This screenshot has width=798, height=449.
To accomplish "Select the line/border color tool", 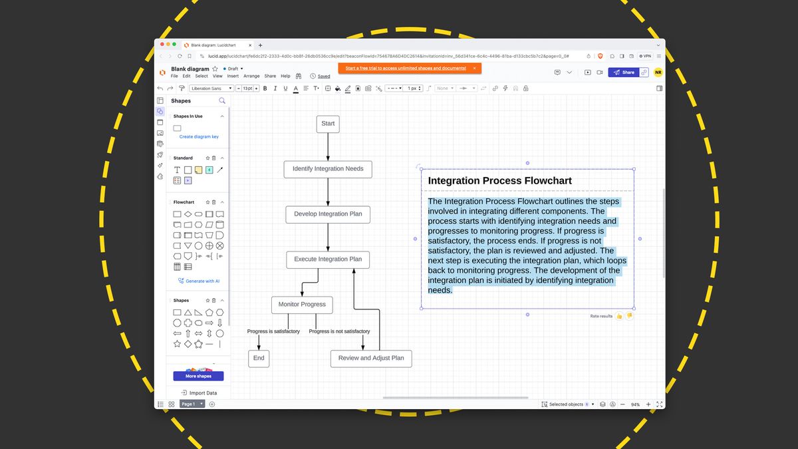I will (x=347, y=88).
